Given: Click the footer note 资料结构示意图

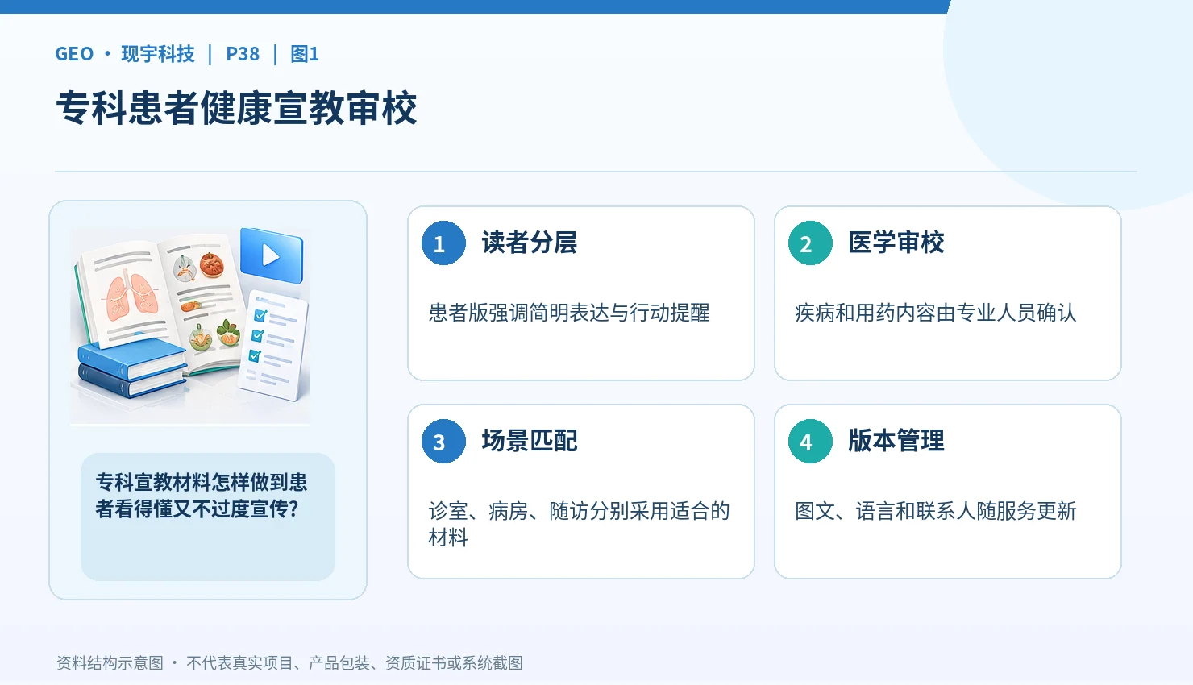Looking at the screenshot, I should tap(110, 663).
